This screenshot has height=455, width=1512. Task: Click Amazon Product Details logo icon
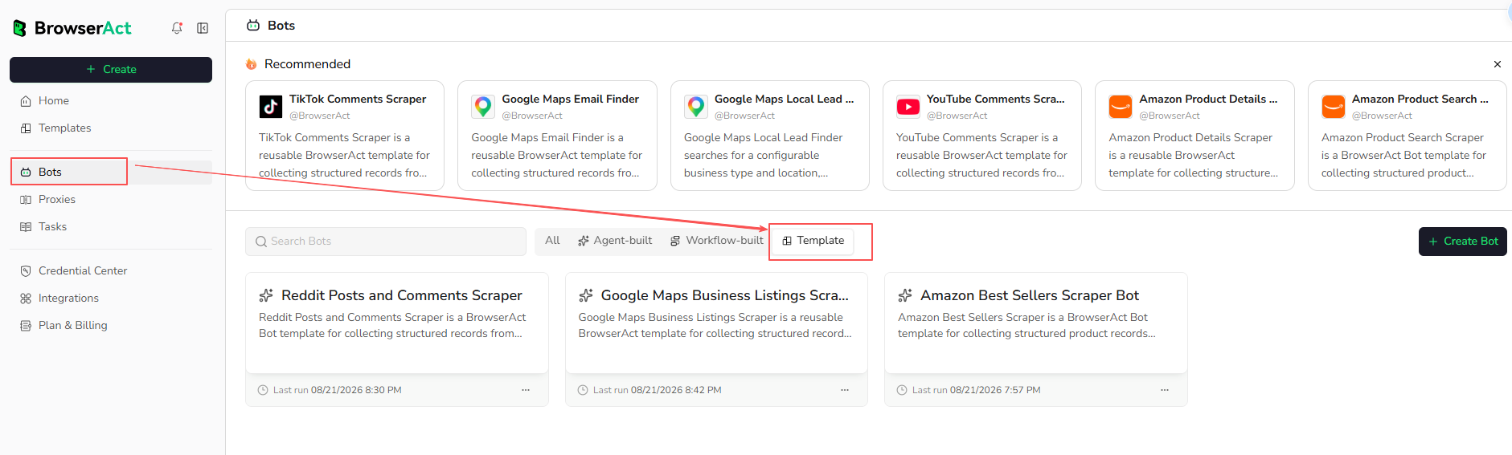click(1121, 107)
